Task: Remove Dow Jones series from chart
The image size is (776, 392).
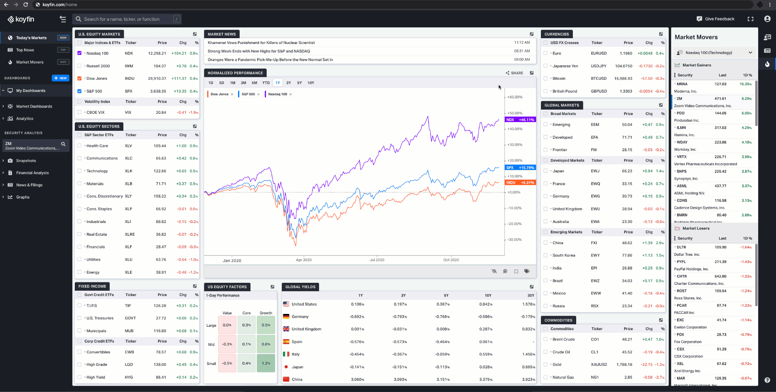Action: 232,94
